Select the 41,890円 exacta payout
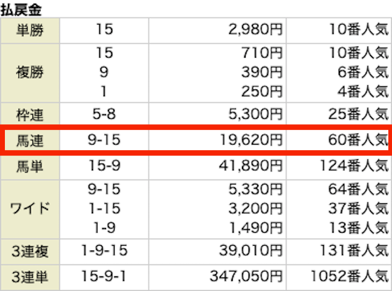This screenshot has width=392, height=291. tap(251, 166)
